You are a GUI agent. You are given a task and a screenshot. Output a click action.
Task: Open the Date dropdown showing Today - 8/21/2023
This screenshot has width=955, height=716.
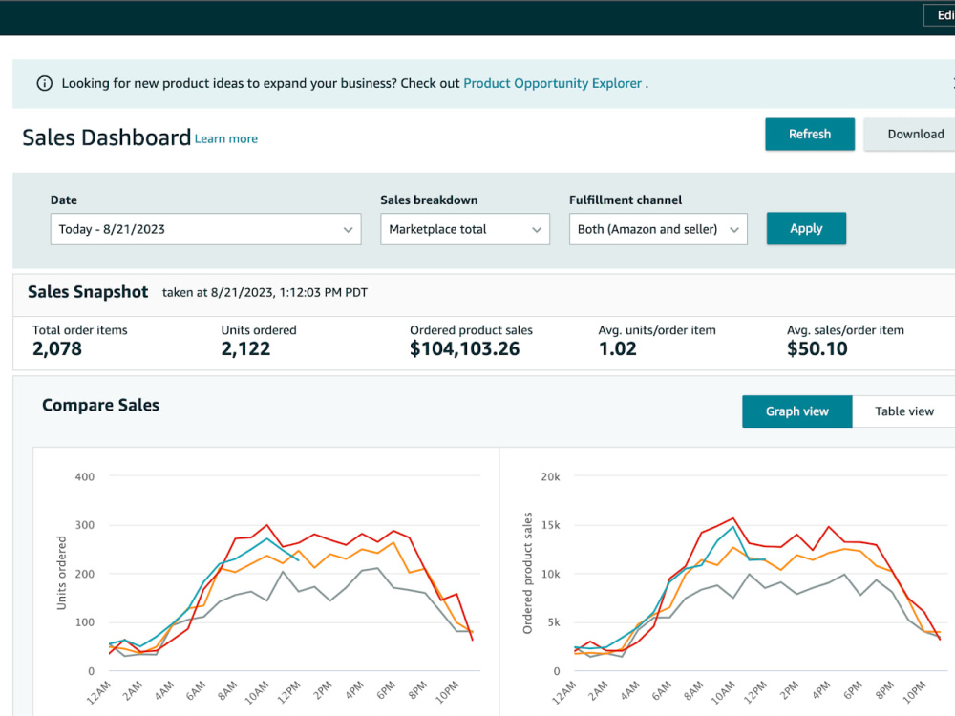[x=206, y=229]
